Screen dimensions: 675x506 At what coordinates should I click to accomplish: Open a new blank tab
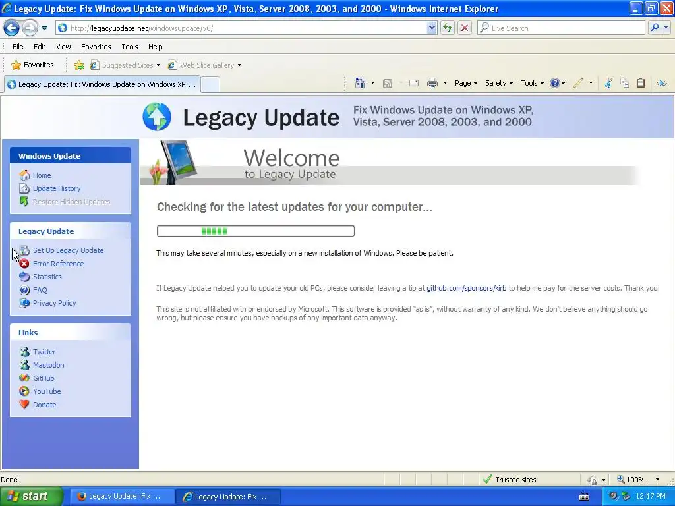(x=210, y=84)
